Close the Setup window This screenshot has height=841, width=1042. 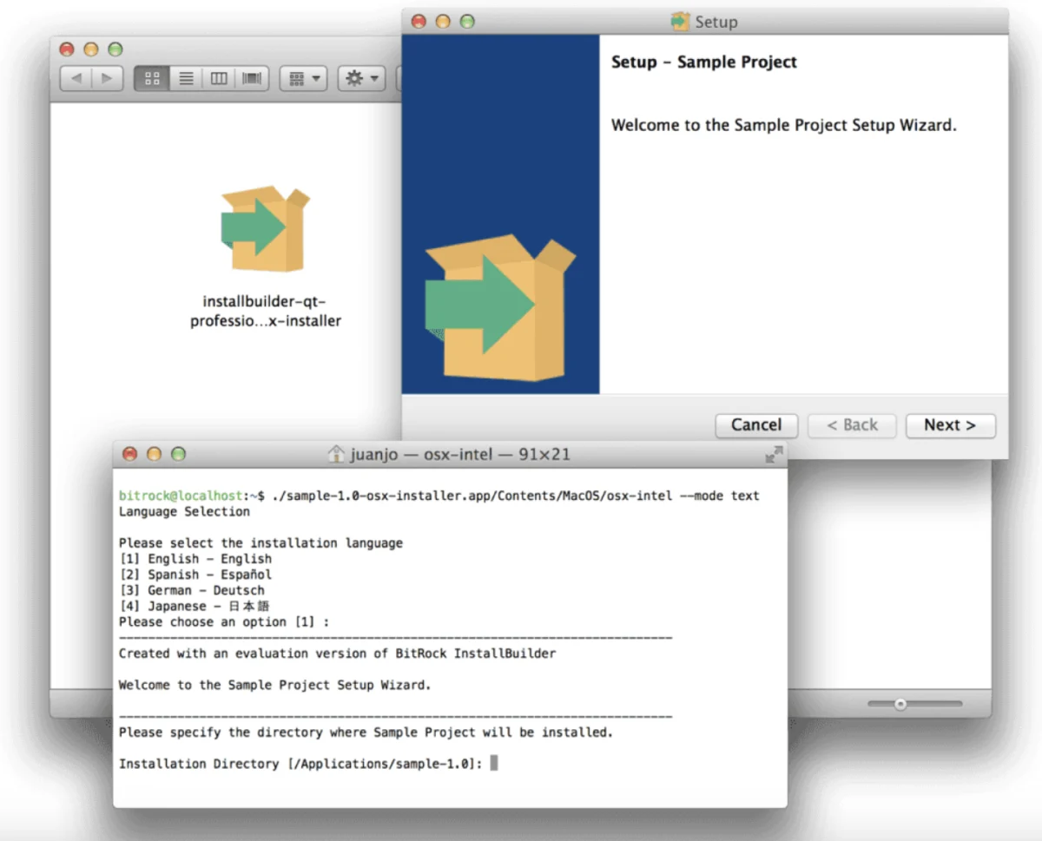(419, 21)
